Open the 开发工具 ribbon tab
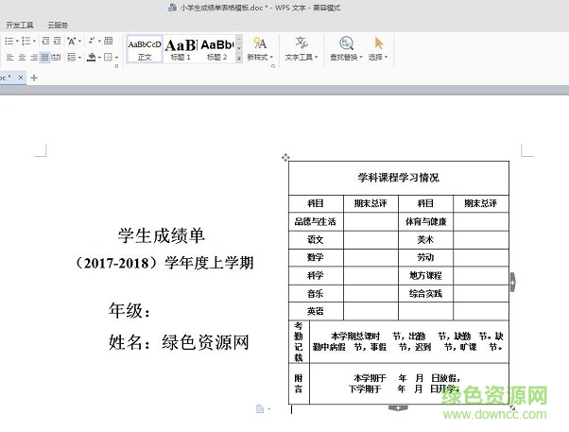Screen dimensions: 569x432 coord(20,26)
